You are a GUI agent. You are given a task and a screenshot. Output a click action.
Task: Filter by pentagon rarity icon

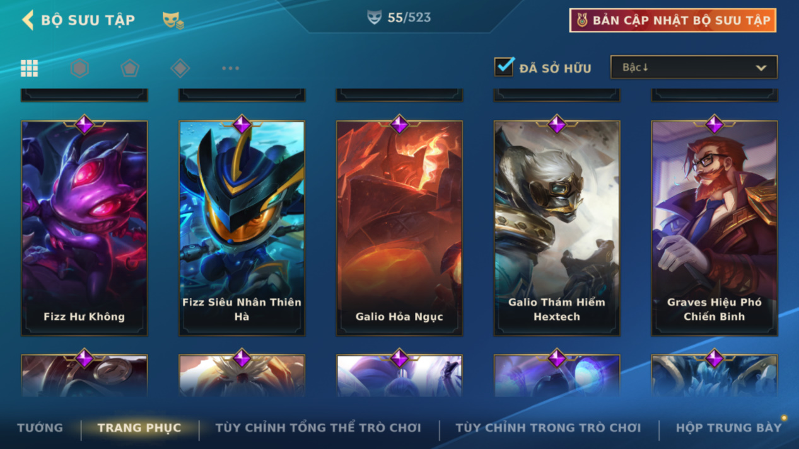pyautogui.click(x=130, y=68)
